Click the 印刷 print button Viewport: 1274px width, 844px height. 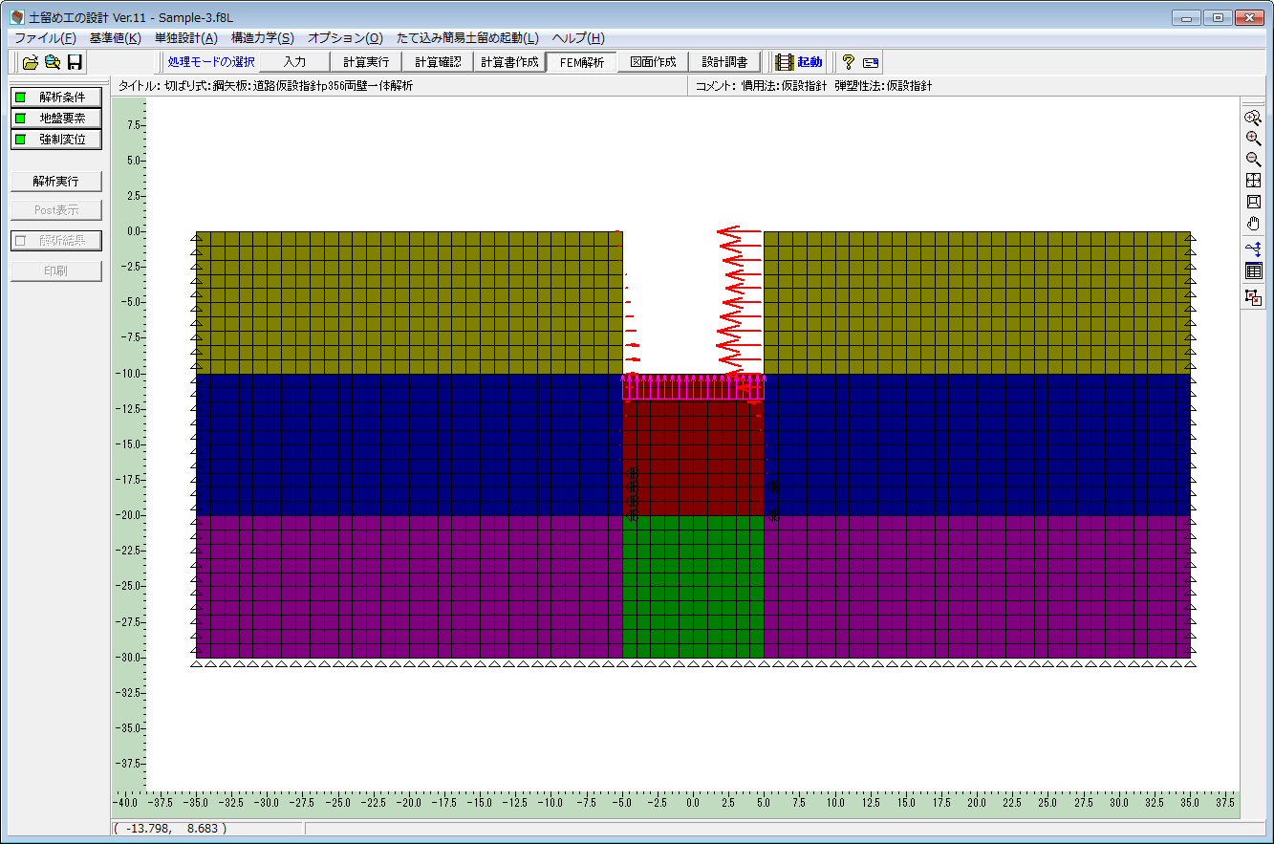[55, 271]
